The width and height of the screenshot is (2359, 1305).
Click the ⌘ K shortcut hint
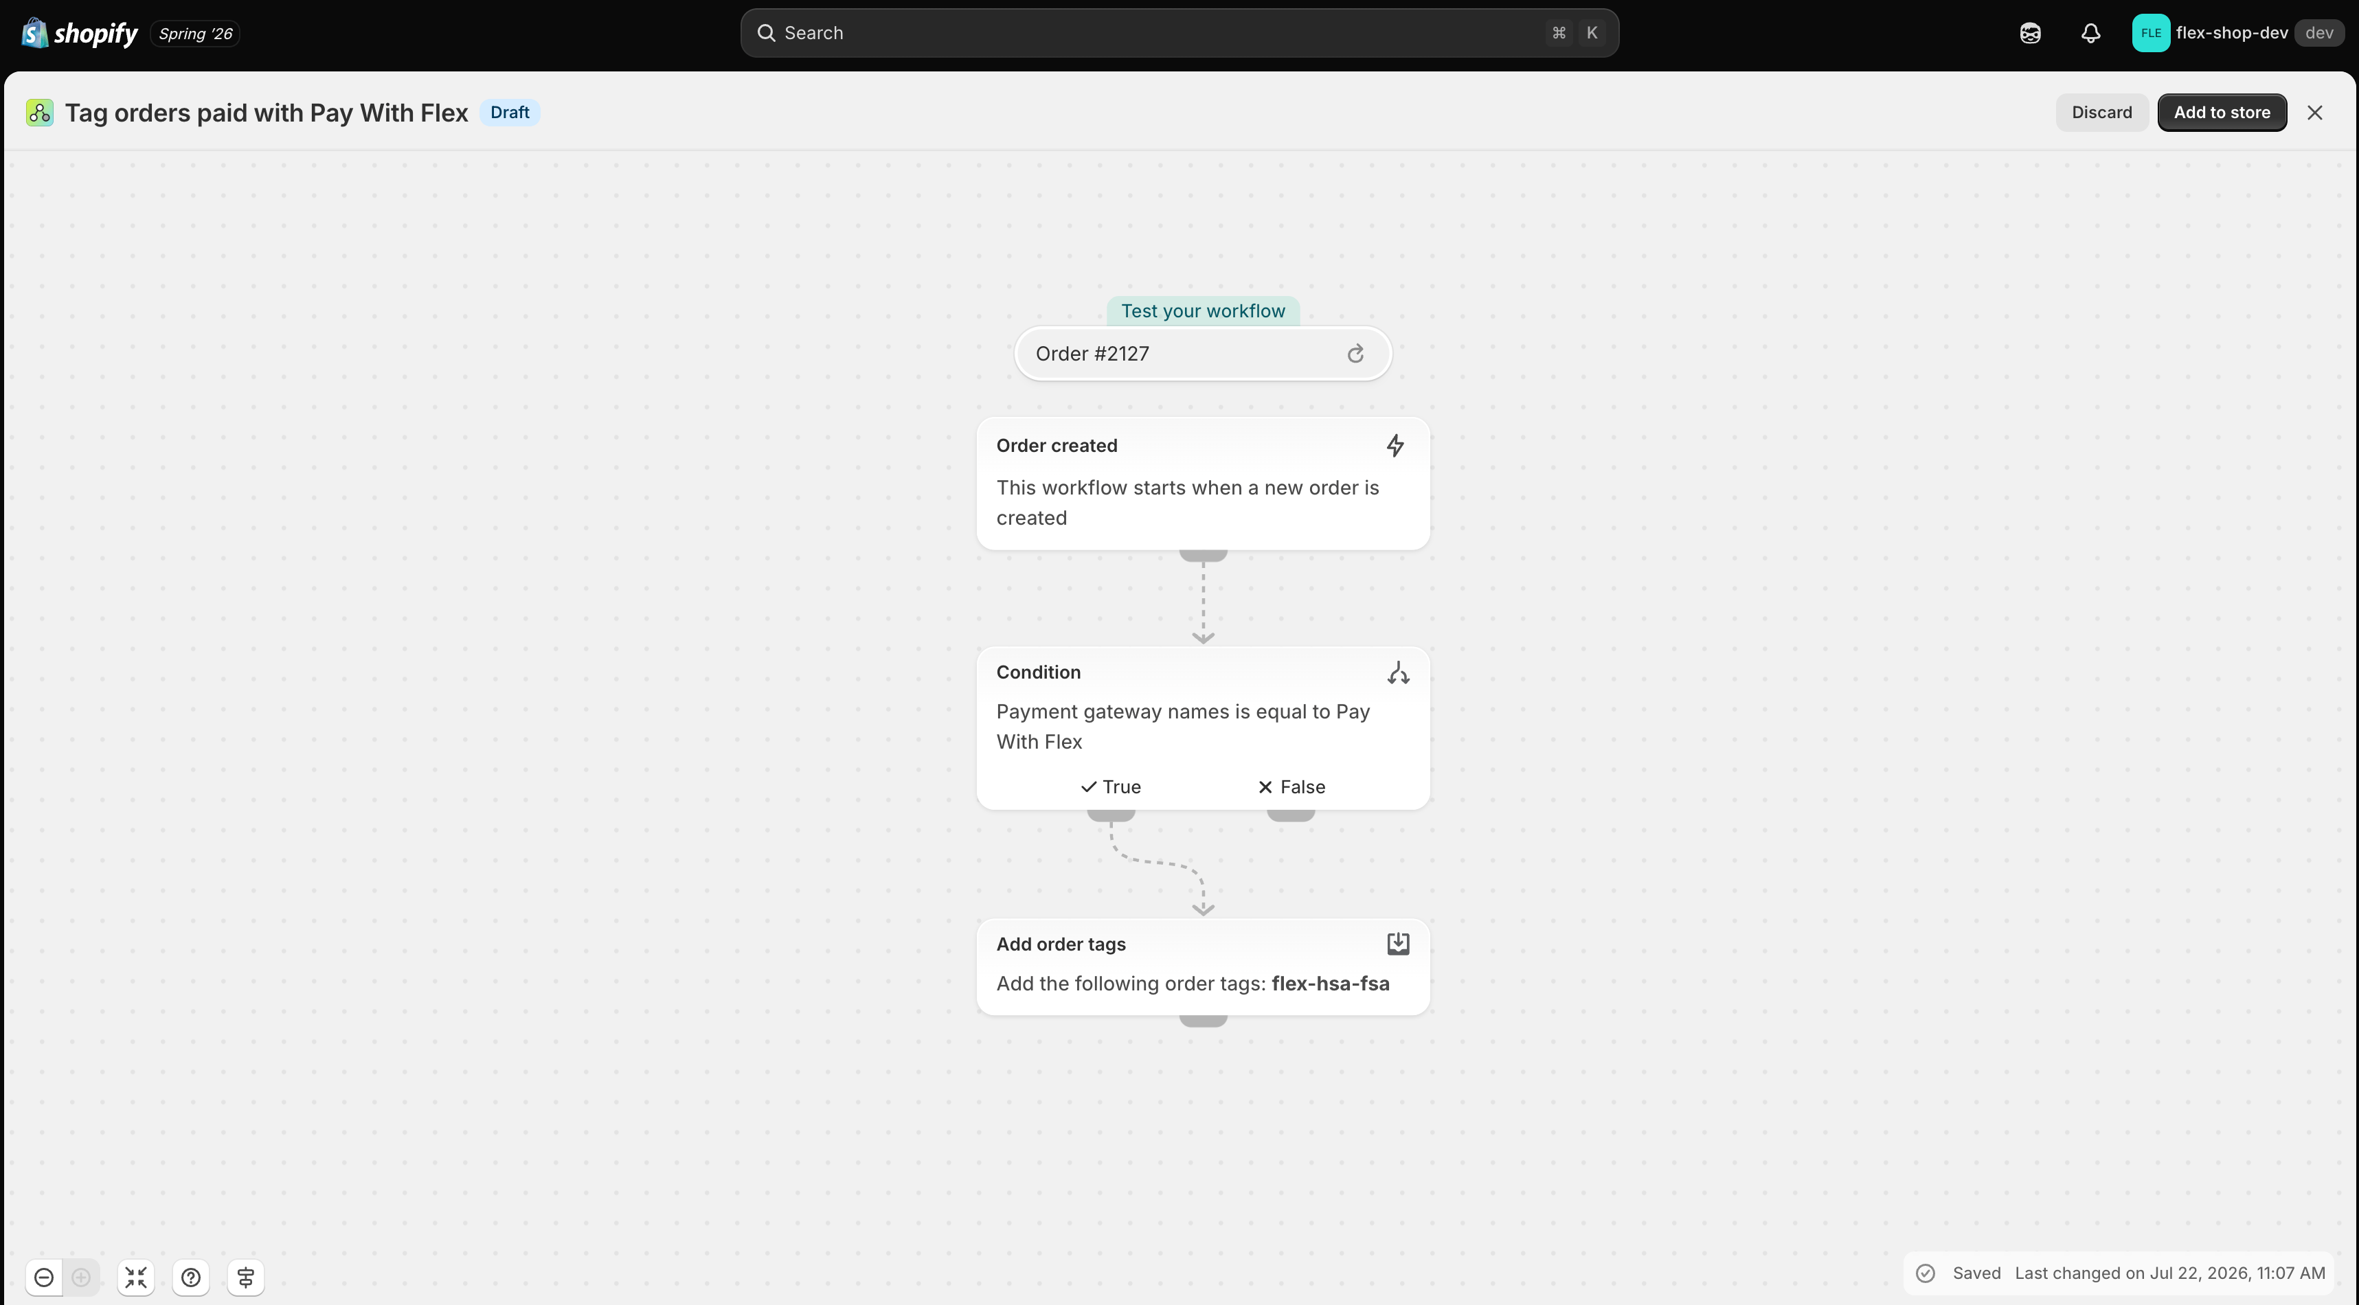(x=1575, y=33)
